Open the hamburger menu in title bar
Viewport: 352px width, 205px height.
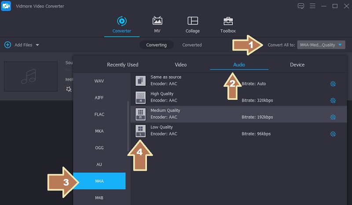coord(313,6)
